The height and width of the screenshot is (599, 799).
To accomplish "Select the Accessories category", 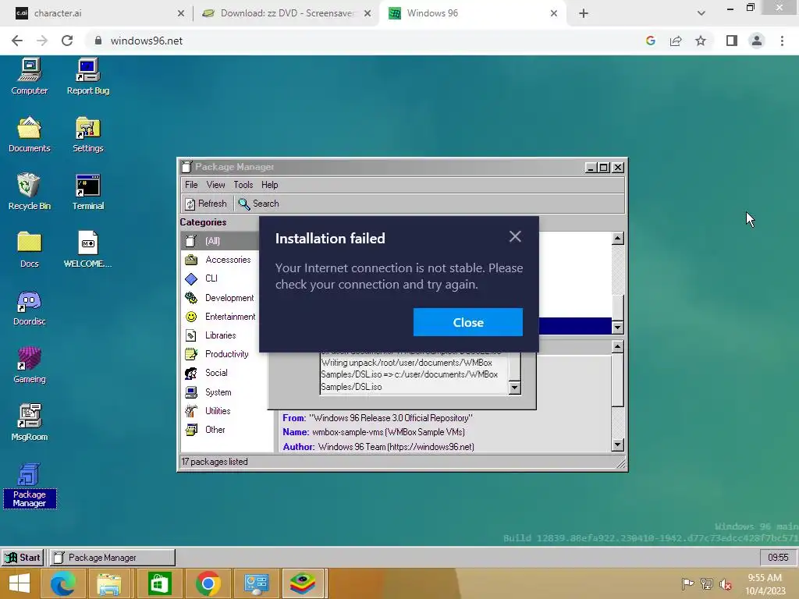I will pyautogui.click(x=220, y=260).
